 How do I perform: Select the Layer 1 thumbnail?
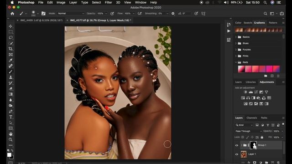tap(244, 154)
